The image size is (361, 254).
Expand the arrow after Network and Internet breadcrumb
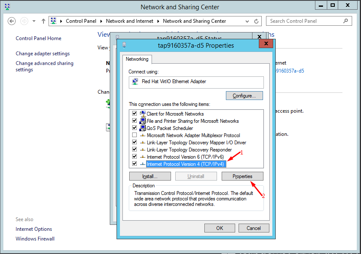coord(158,21)
